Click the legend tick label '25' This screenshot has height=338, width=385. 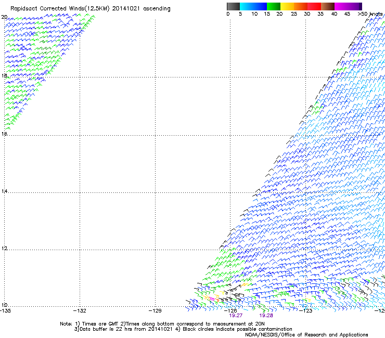(x=294, y=14)
